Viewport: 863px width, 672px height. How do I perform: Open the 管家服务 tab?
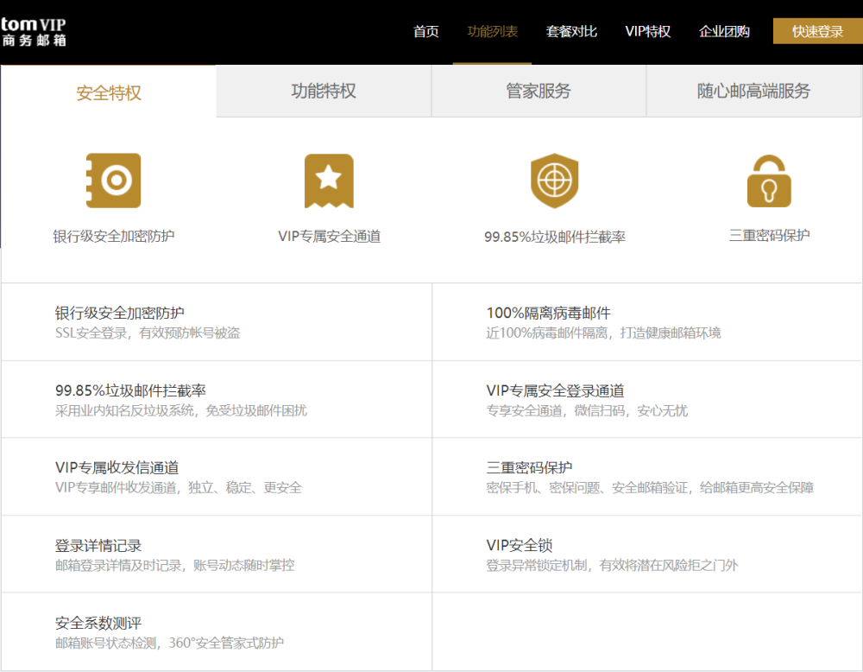point(538,90)
